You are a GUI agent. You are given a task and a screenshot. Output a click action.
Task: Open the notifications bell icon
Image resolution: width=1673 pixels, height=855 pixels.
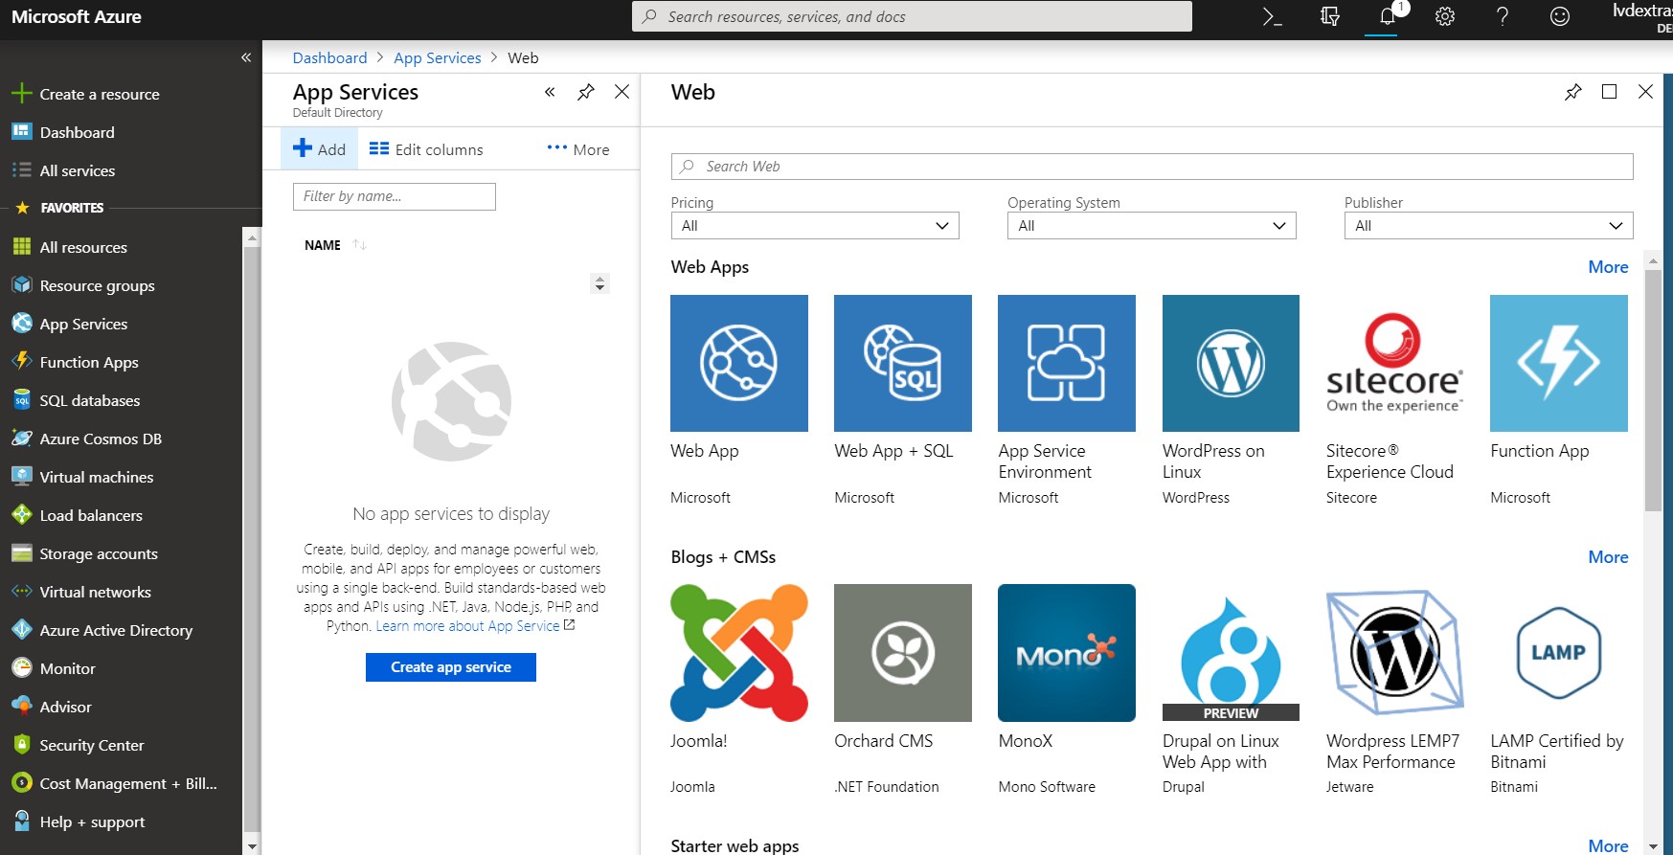coord(1387,16)
